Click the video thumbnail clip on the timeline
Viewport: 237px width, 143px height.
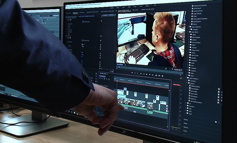click(x=131, y=102)
